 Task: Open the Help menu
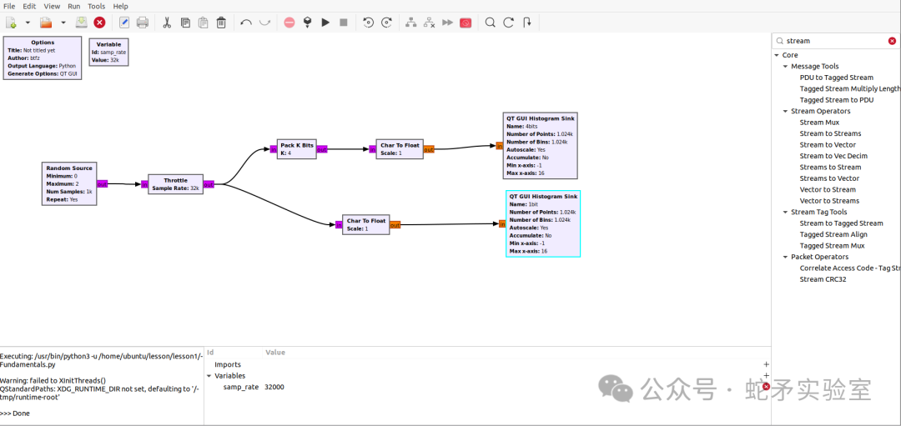(x=121, y=6)
